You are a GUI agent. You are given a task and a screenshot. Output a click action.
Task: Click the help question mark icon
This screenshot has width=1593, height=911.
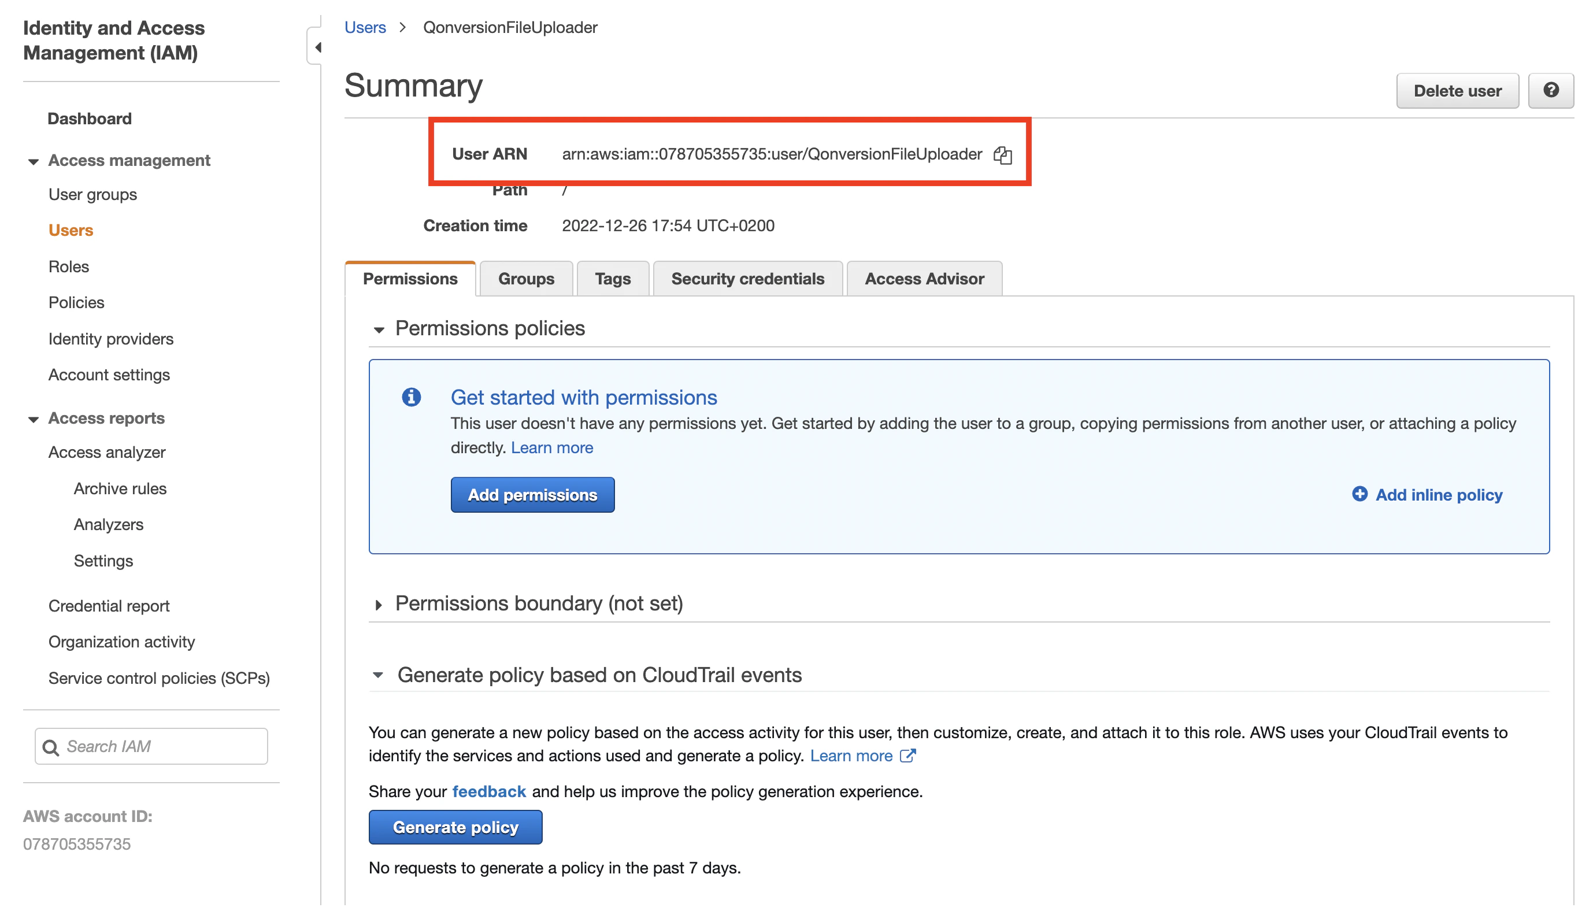pyautogui.click(x=1550, y=91)
